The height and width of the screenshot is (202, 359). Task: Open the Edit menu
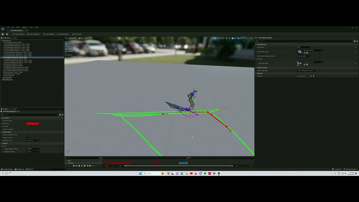13,27
